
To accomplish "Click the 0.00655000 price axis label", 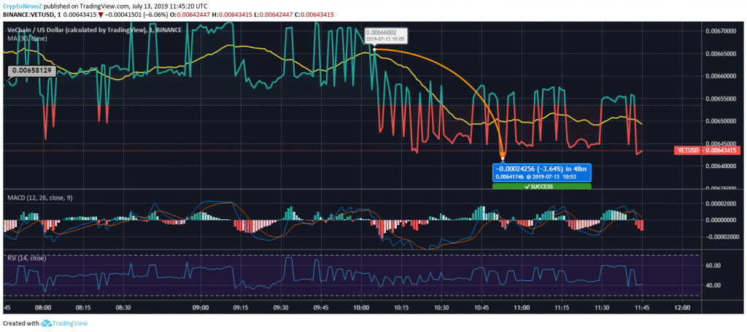I will (x=720, y=99).
